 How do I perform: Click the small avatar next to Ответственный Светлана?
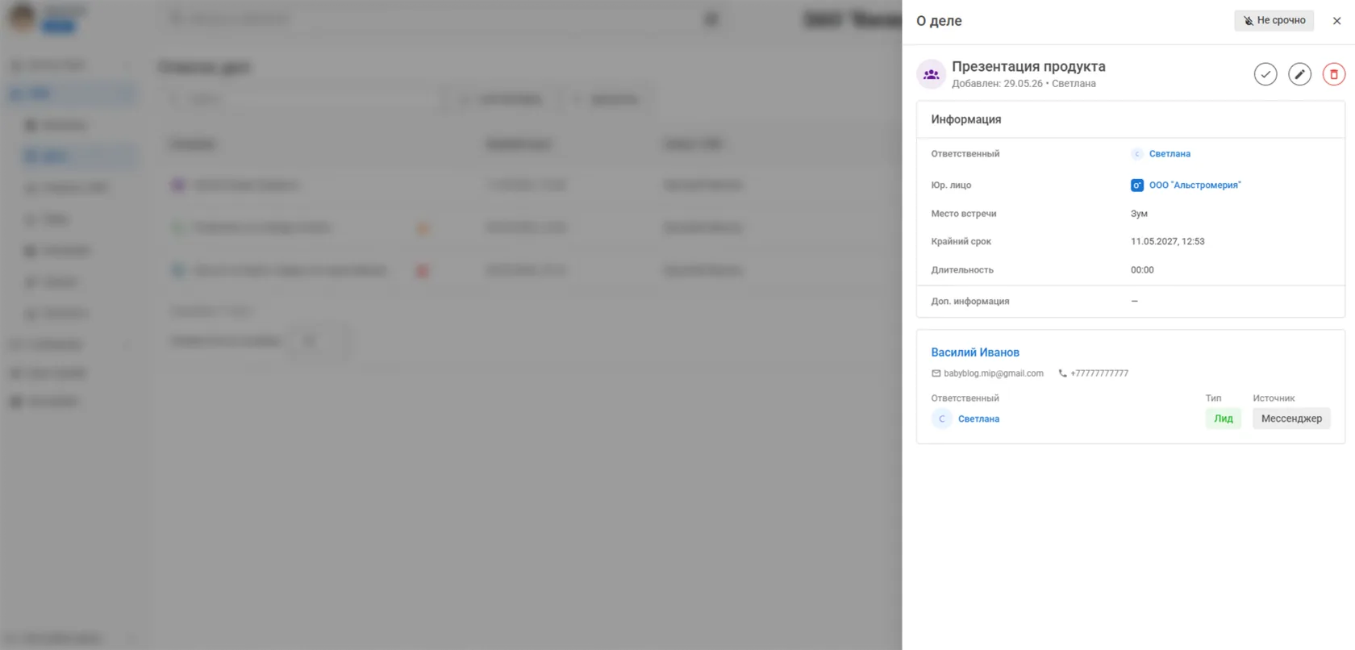(1137, 154)
